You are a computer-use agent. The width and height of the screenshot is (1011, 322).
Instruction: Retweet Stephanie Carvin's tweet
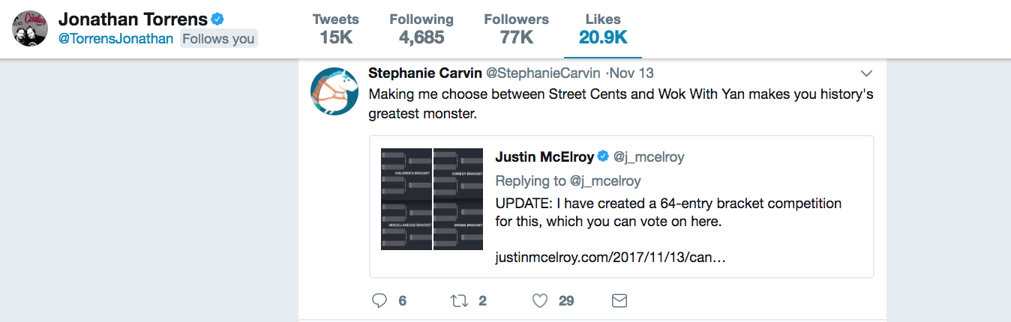[x=457, y=301]
